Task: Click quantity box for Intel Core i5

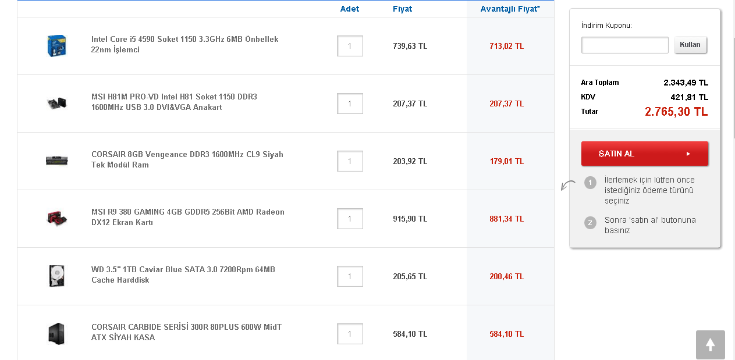Action: tap(350, 46)
